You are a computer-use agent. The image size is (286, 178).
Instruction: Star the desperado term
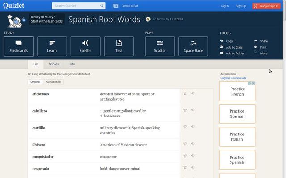[185, 167]
